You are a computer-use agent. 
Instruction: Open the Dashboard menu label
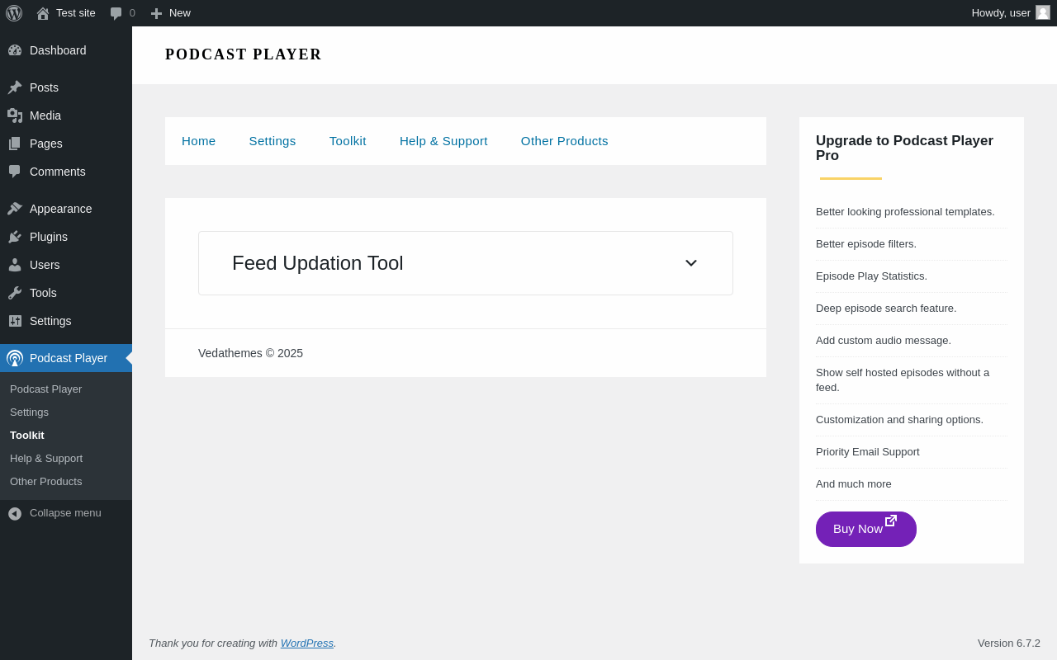(x=58, y=50)
